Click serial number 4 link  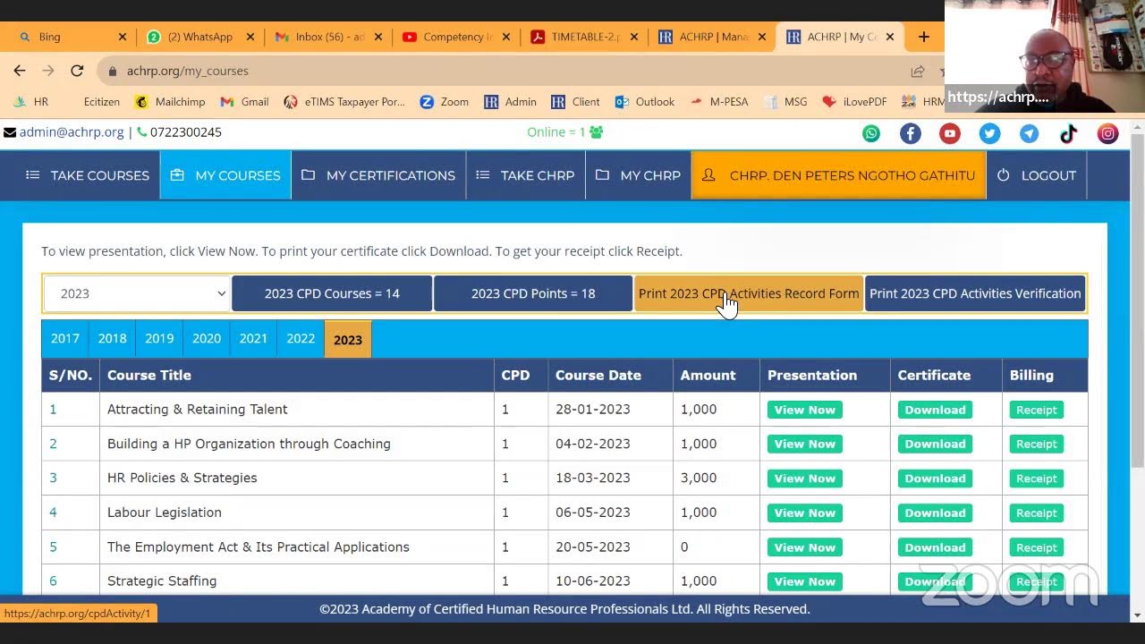coord(53,513)
